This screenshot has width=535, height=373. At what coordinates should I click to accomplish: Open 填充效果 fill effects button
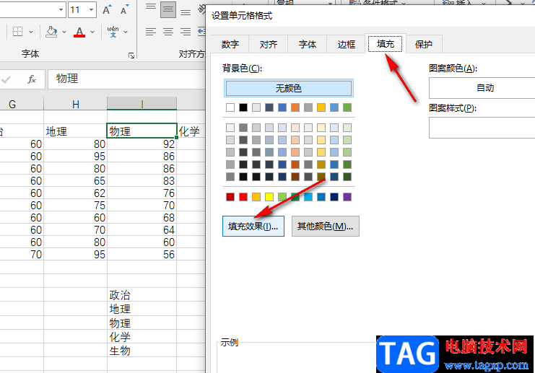click(253, 226)
